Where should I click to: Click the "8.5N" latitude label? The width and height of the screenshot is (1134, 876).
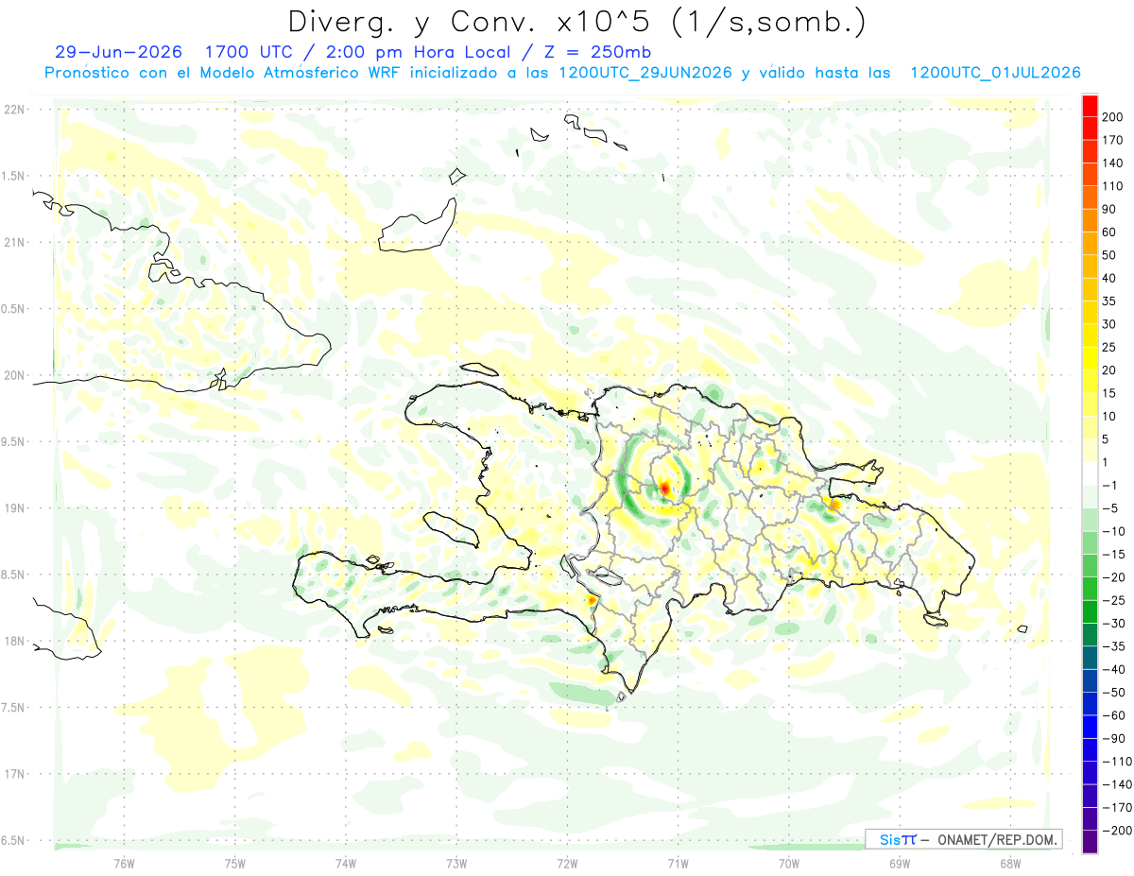12,575
